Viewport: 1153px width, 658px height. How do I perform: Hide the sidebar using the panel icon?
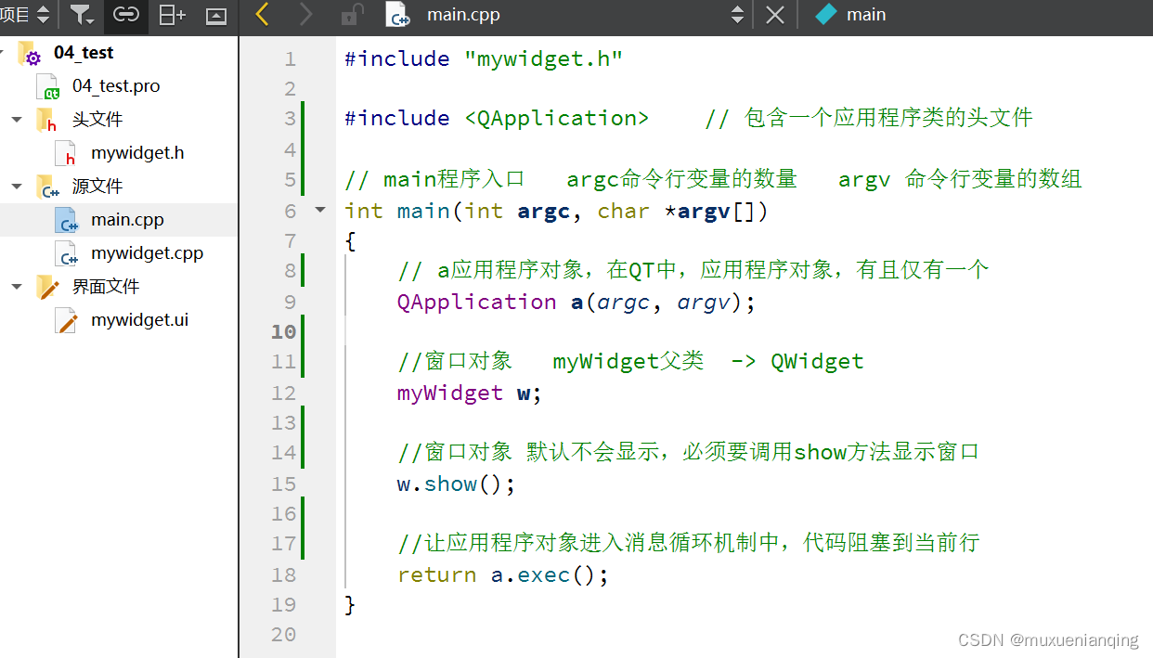click(215, 16)
